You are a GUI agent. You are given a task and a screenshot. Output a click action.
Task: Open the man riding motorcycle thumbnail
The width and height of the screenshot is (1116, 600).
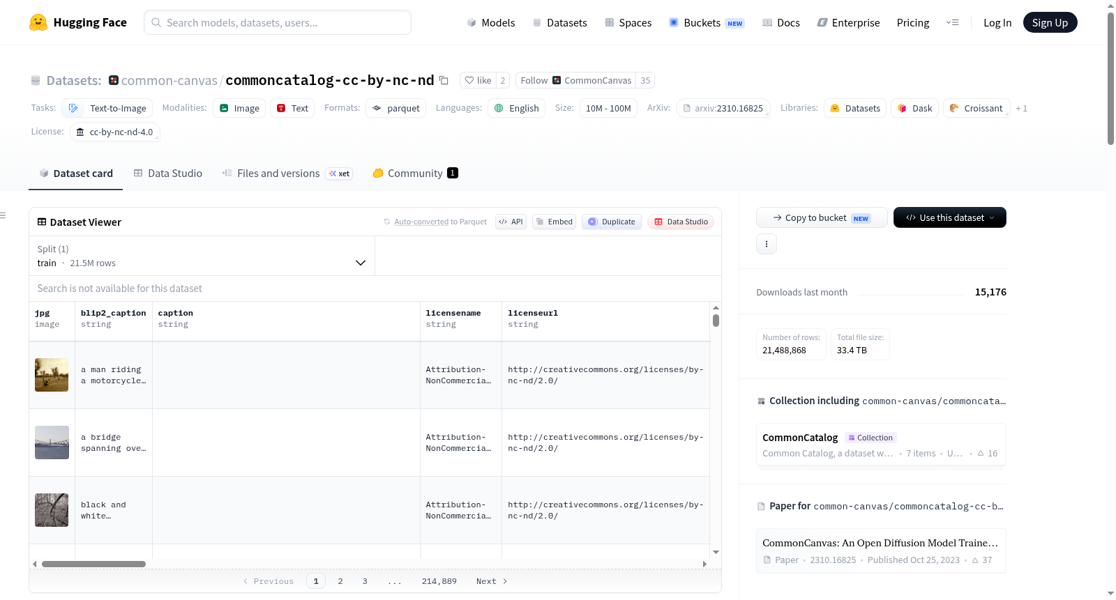pos(52,375)
